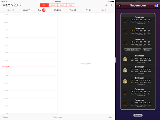Switch Calendar to Year view
160x120 pixels.
click(x=71, y=5)
